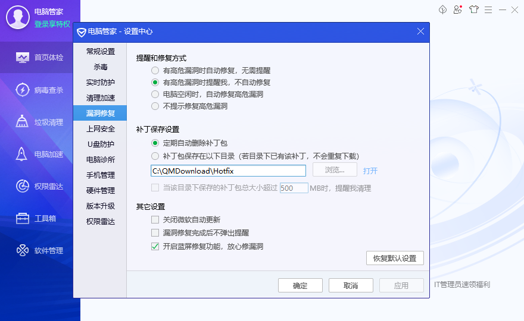Click the 打开 link
Viewport: 524px width, 321px height.
tap(370, 171)
